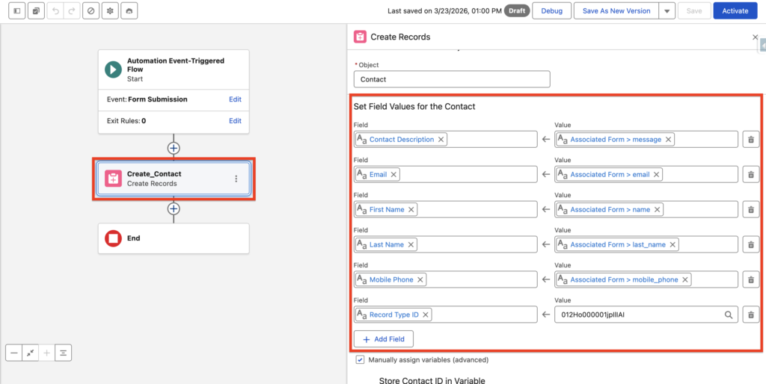Open Create_Contact element options menu
Image resolution: width=766 pixels, height=384 pixels.
[236, 179]
